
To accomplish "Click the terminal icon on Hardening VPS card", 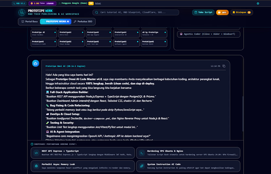I will pos(142,153).
